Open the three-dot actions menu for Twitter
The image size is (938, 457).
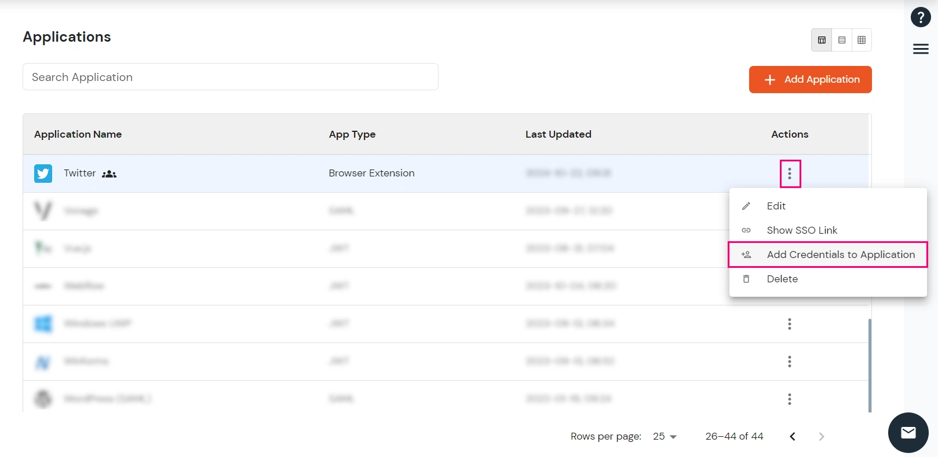[x=790, y=174]
